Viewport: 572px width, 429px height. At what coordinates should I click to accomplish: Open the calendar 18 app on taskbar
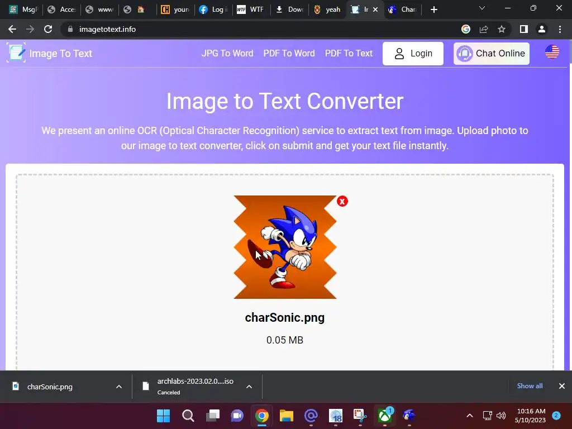(x=336, y=416)
